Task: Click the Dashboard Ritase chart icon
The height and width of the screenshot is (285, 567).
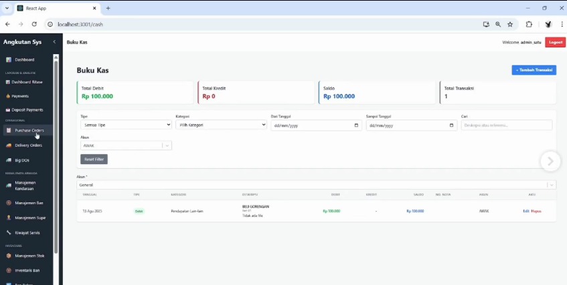Action: tap(8, 82)
